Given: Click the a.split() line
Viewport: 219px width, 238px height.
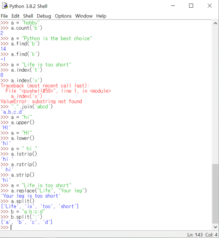Looking at the screenshot, I should 17,201.
